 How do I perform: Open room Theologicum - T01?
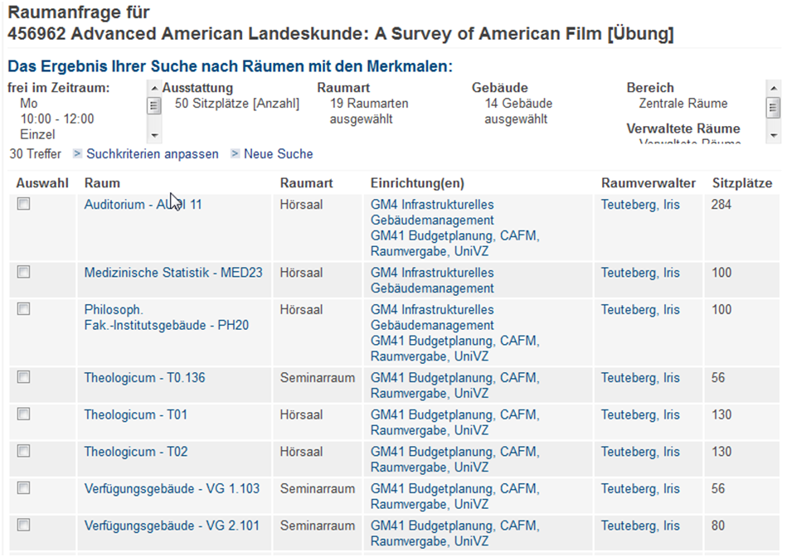tap(136, 414)
